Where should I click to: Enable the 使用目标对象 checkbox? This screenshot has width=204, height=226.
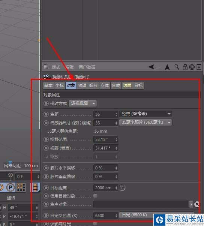pyautogui.click(x=96, y=196)
